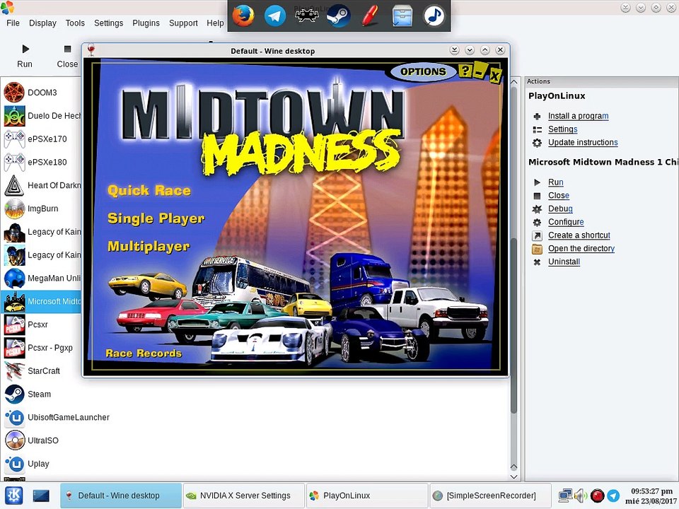
Task: Launch Firefox from the top dock
Action: [x=243, y=15]
